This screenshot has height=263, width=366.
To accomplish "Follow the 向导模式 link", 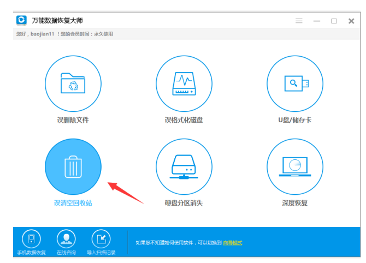I will [x=232, y=242].
